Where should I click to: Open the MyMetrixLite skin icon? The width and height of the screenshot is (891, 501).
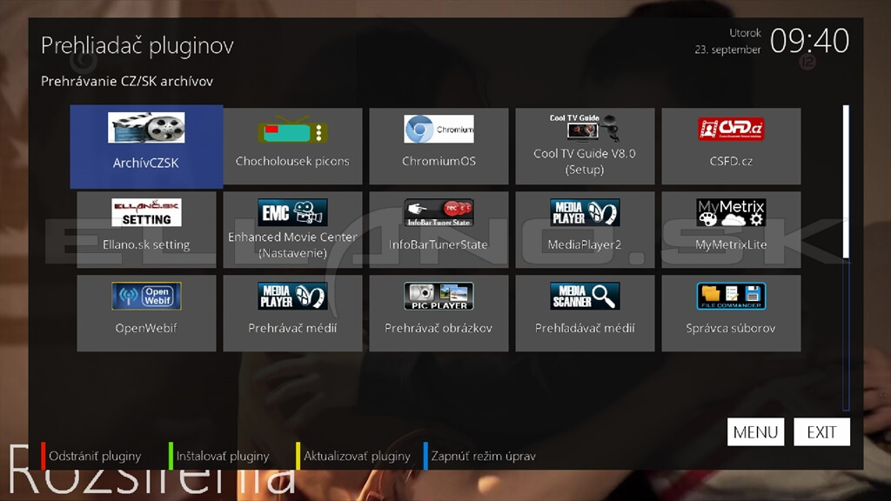click(731, 212)
